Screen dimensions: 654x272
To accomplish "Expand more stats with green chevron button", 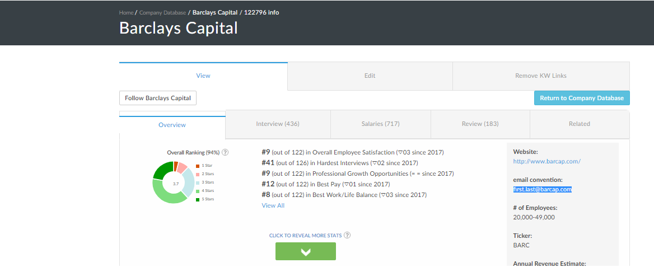I will coord(305,251).
